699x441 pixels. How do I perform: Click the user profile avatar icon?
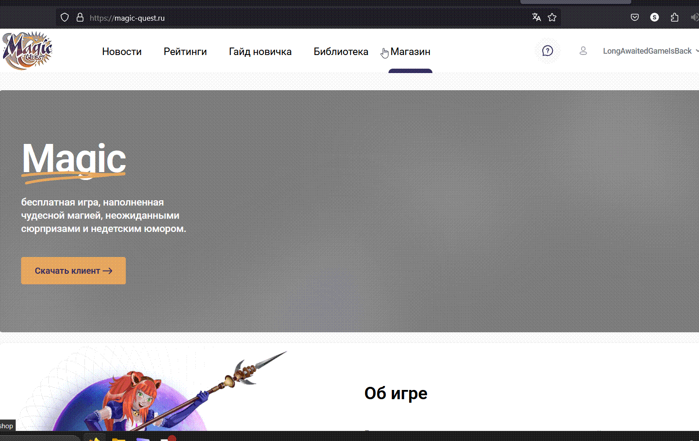583,51
